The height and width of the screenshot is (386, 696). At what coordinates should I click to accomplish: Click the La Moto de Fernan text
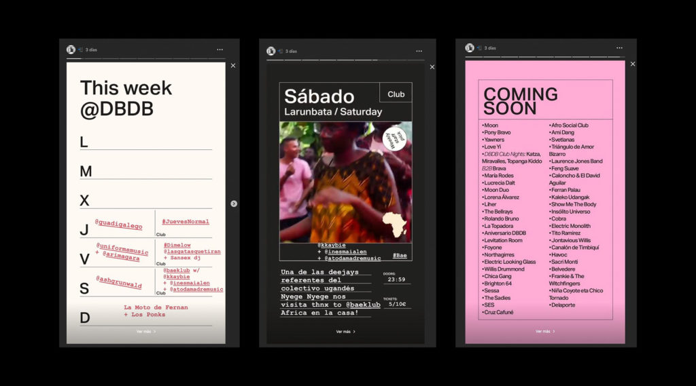click(x=156, y=307)
